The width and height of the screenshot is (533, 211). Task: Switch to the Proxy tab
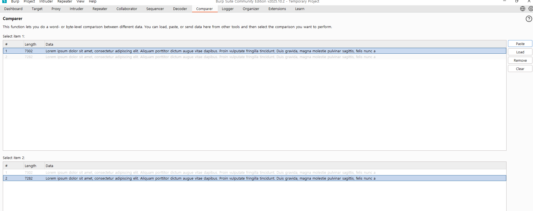(56, 9)
